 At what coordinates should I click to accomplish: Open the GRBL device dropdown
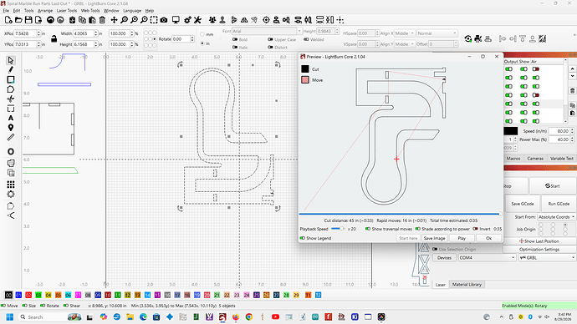click(x=547, y=257)
